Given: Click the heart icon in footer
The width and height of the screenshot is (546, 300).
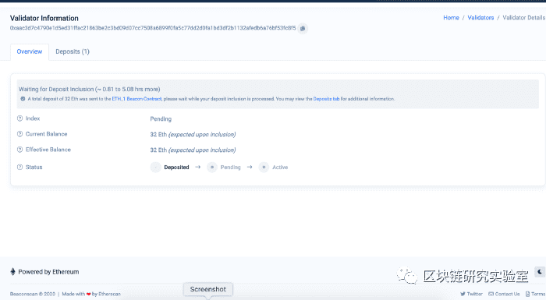Looking at the screenshot, I should pyautogui.click(x=88, y=294).
